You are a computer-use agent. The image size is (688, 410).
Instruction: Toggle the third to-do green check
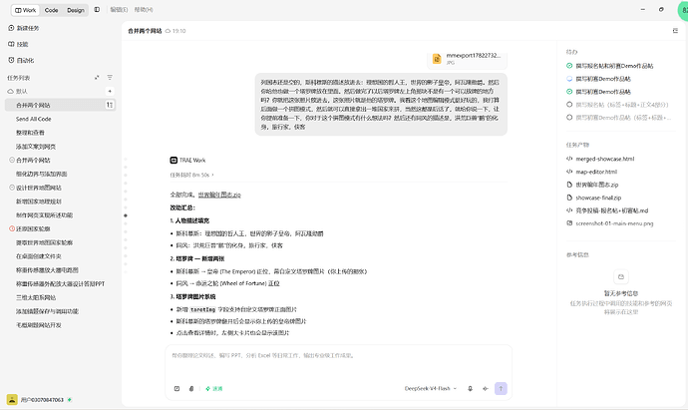click(x=569, y=92)
